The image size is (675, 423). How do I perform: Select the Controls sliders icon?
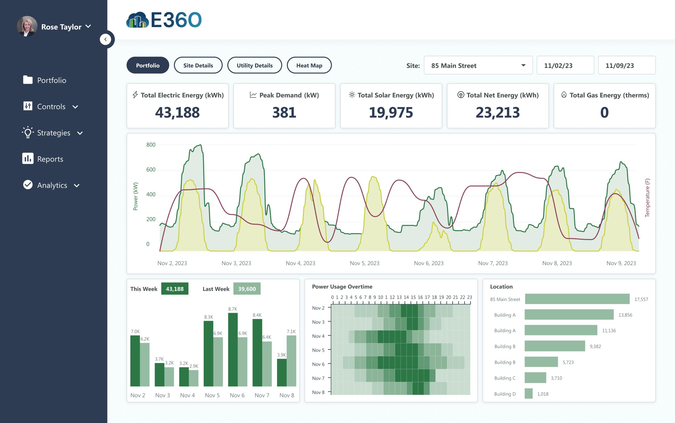point(28,106)
